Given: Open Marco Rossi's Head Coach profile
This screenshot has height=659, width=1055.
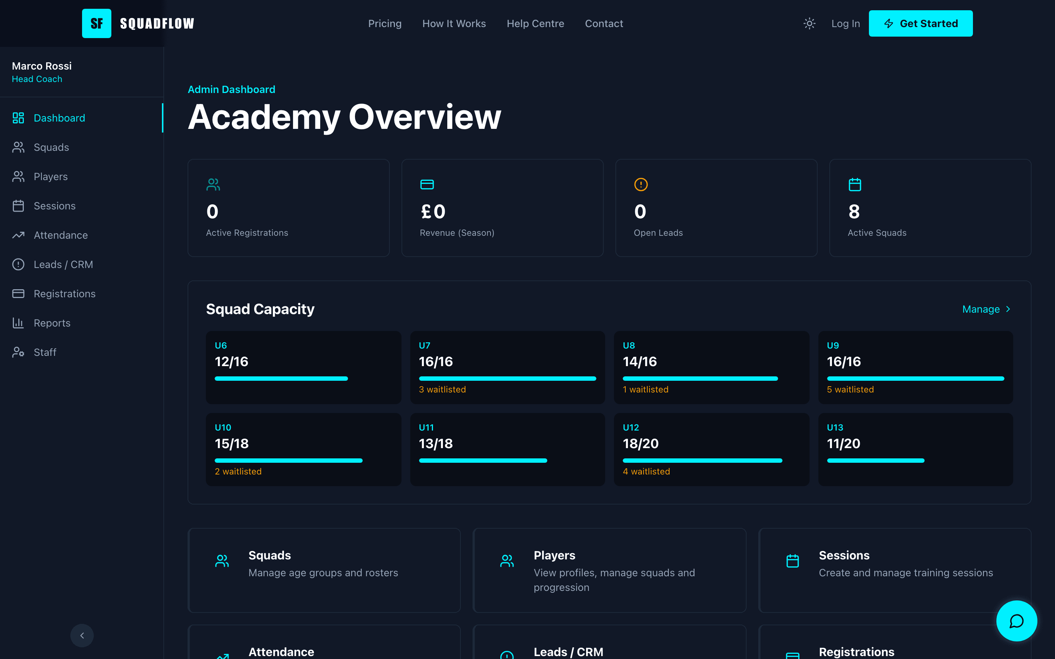Looking at the screenshot, I should (x=41, y=72).
